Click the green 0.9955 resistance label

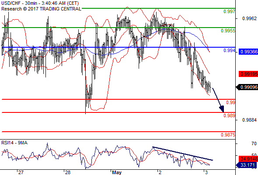click(228, 31)
